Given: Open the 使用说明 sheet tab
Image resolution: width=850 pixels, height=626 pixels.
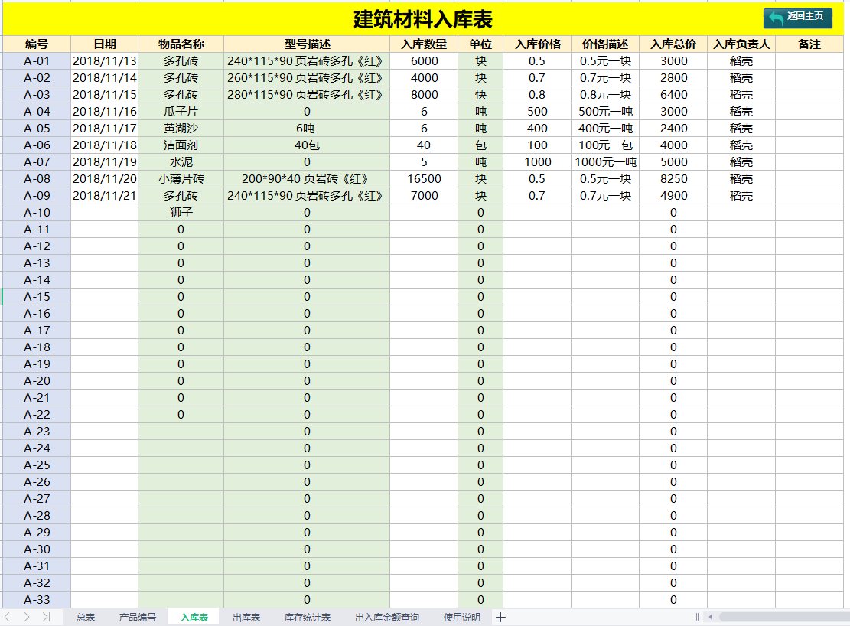Looking at the screenshot, I should [x=461, y=617].
